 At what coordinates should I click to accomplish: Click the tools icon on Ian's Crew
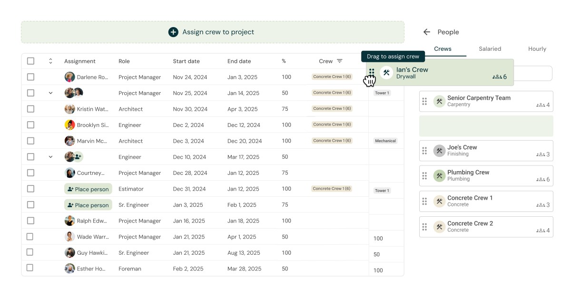[386, 73]
